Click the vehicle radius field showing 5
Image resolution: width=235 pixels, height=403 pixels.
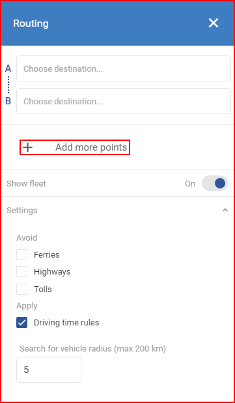pos(49,370)
